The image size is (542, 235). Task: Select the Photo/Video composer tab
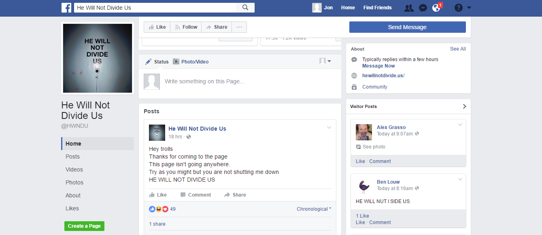click(x=191, y=61)
